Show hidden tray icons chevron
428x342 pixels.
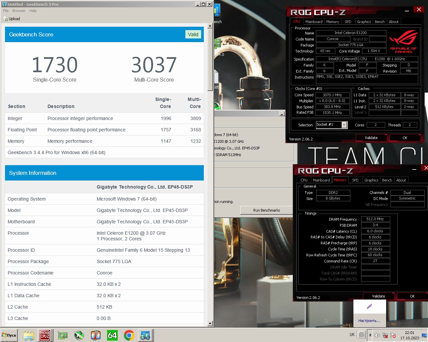tap(370, 335)
